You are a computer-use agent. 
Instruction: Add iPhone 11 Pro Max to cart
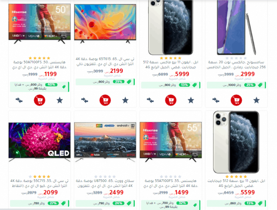pyautogui.click(x=171, y=100)
